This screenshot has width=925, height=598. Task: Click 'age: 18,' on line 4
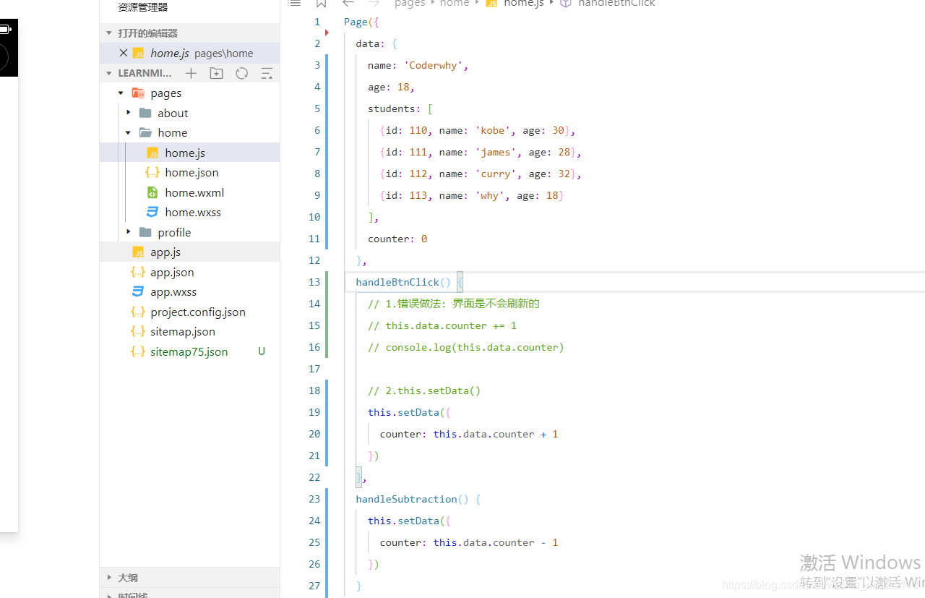click(392, 87)
